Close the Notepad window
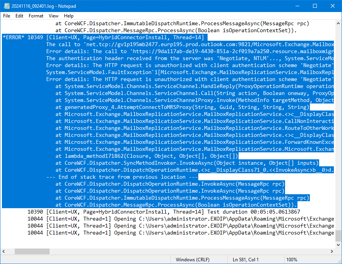The image size is (342, 264). click(x=332, y=6)
